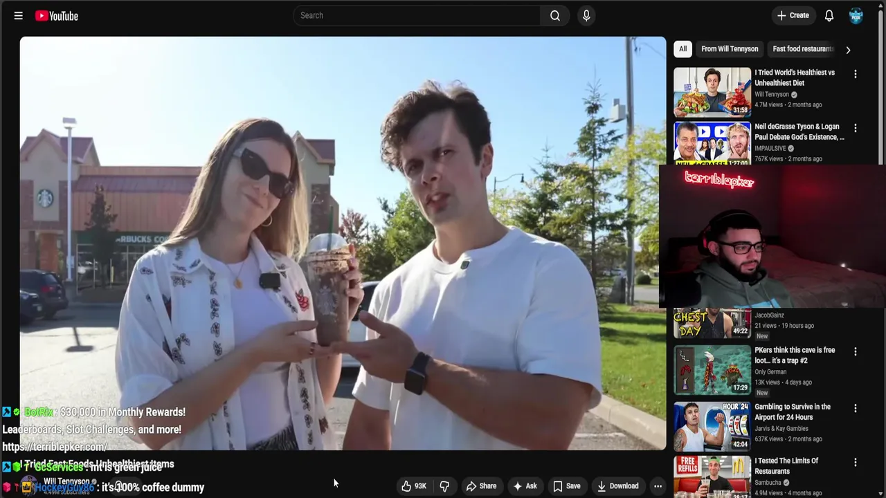Image resolution: width=886 pixels, height=498 pixels.
Task: Open options for Healthiest vs Unhealthiest Diet video
Action: click(856, 74)
